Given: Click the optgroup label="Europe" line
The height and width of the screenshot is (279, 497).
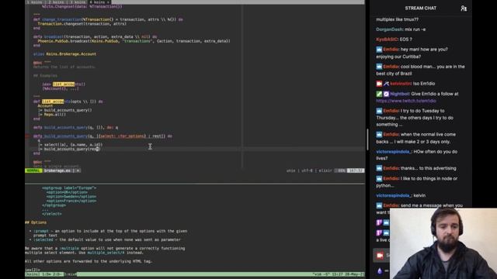Looking at the screenshot, I should pyautogui.click(x=69, y=188).
